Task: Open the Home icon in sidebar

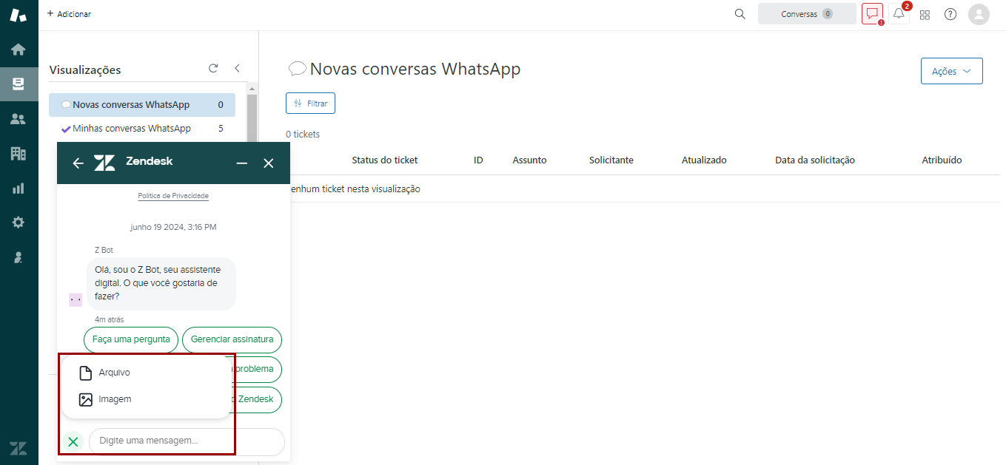Action: pos(19,50)
